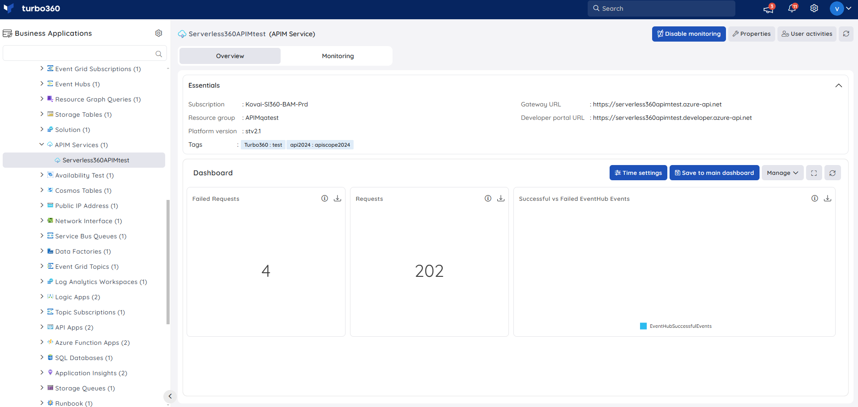The width and height of the screenshot is (858, 407).
Task: Toggle EventHubSuccessfulEvents legend swatch
Action: click(643, 326)
